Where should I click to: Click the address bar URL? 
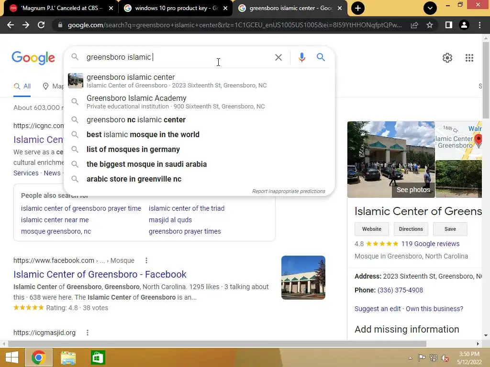234,25
